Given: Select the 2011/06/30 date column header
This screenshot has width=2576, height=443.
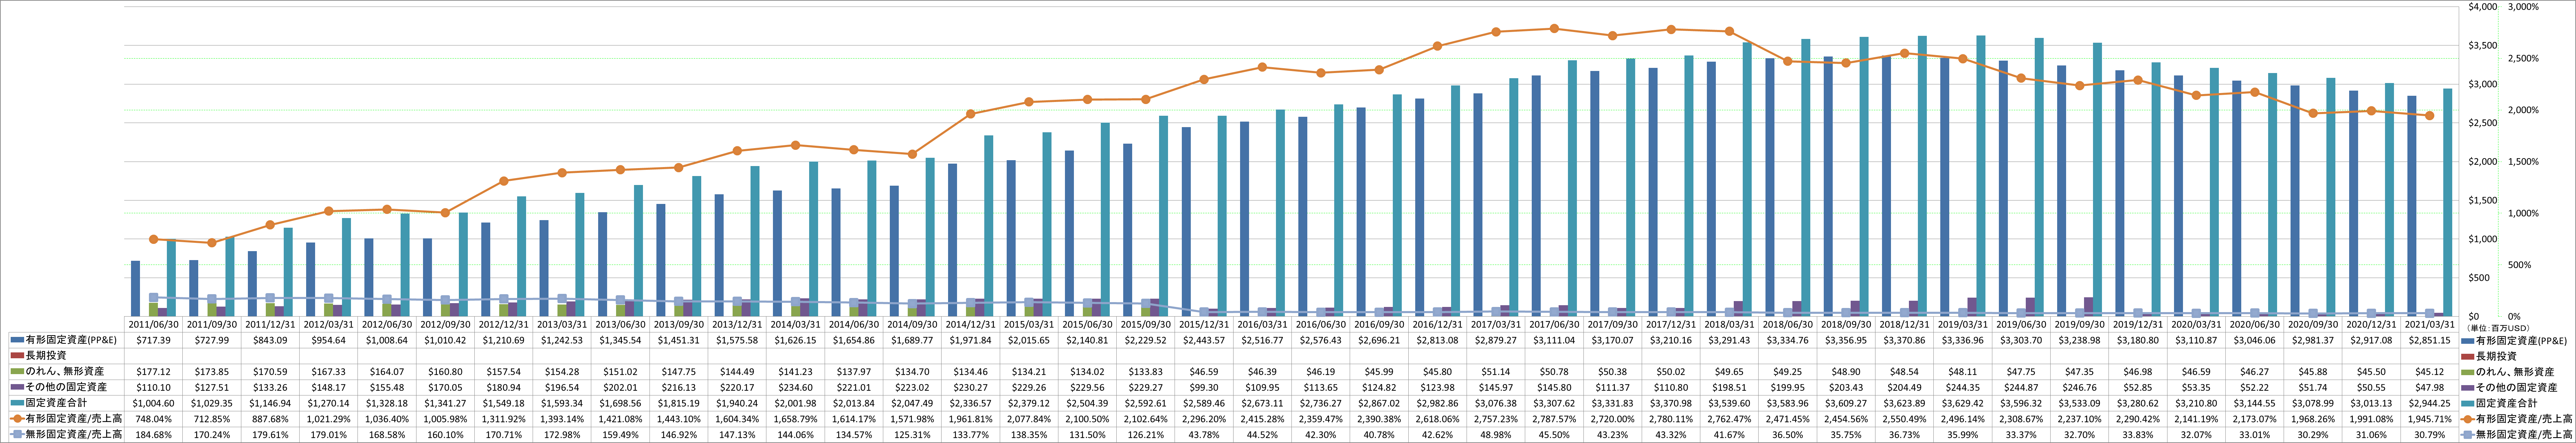Looking at the screenshot, I should coord(154,324).
